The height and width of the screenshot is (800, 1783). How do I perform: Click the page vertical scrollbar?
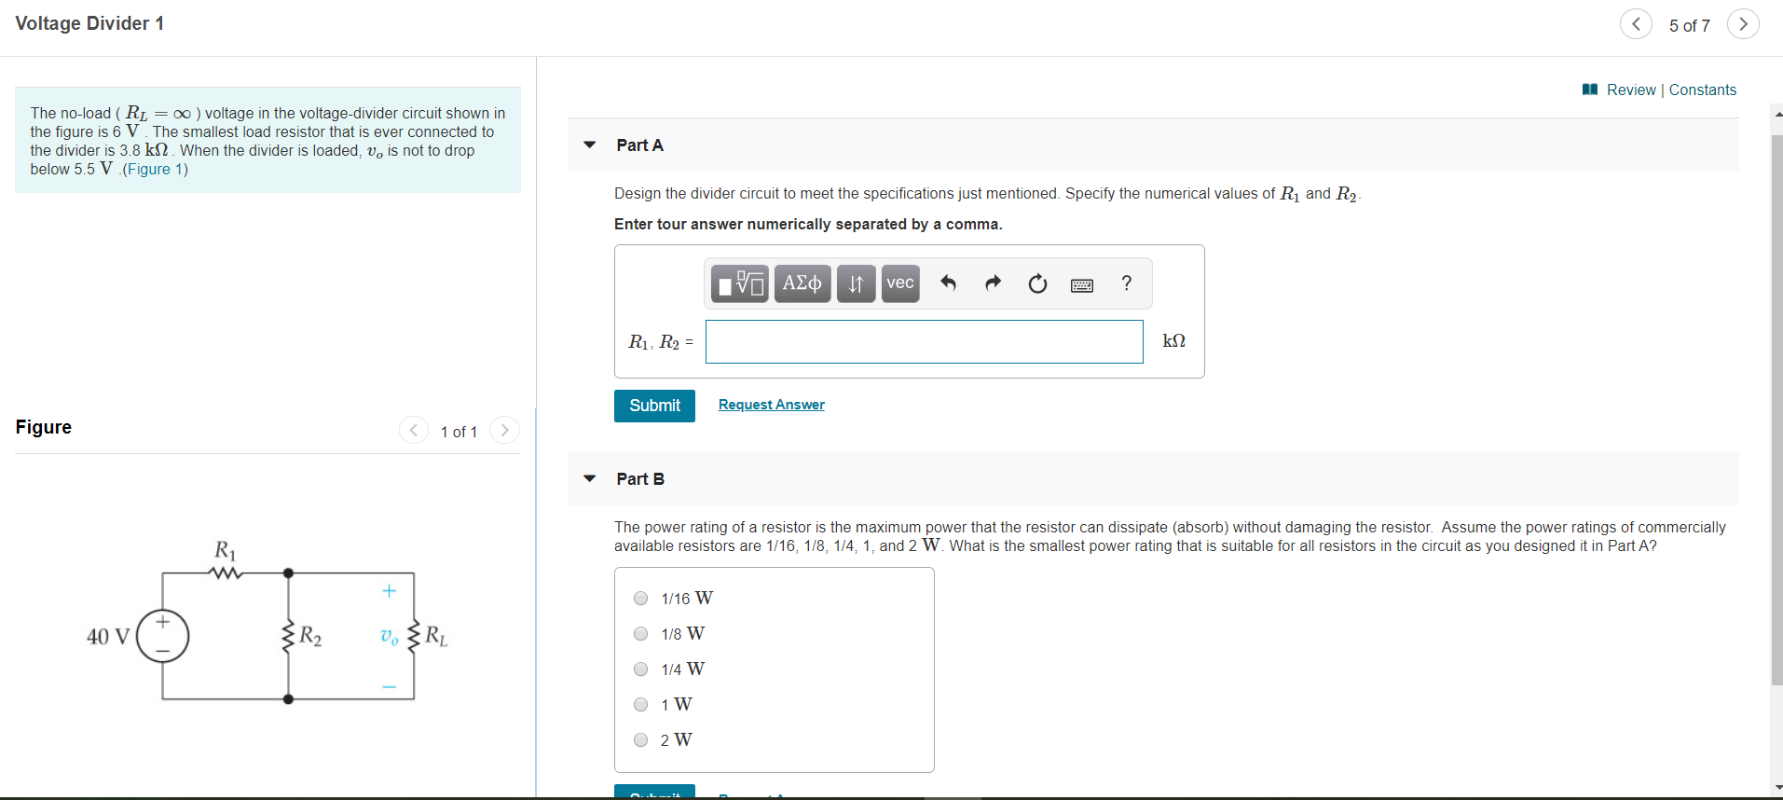1777,410
